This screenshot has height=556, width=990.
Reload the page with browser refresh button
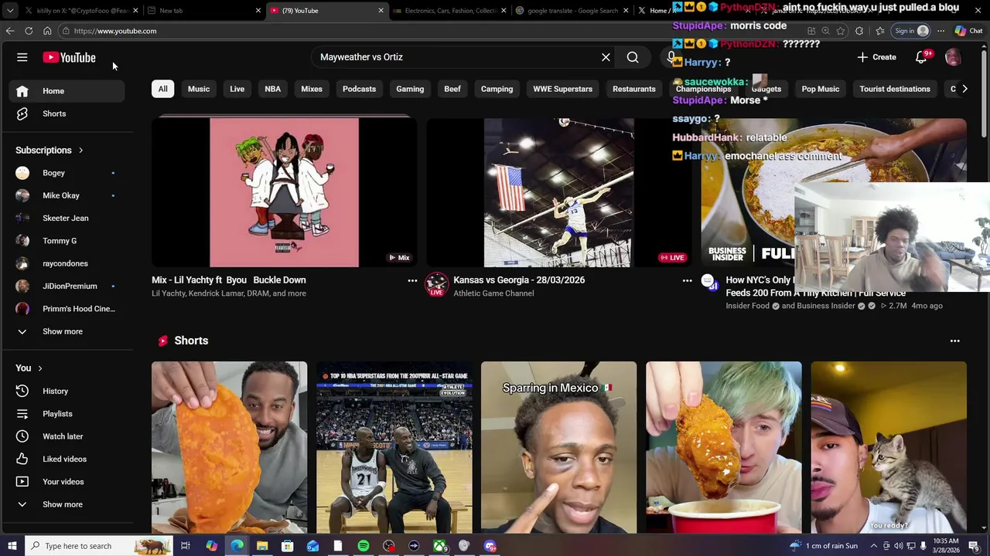coord(29,31)
